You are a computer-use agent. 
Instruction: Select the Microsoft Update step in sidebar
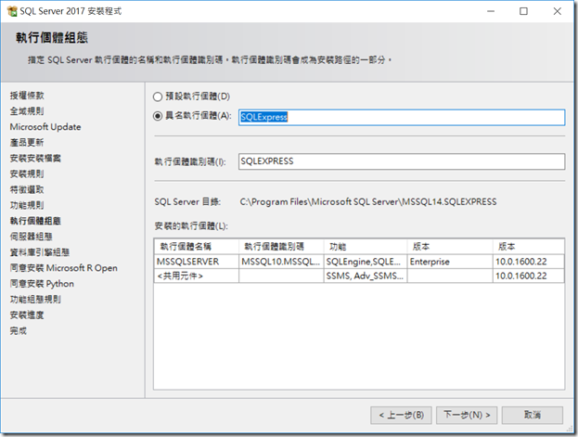(x=45, y=127)
